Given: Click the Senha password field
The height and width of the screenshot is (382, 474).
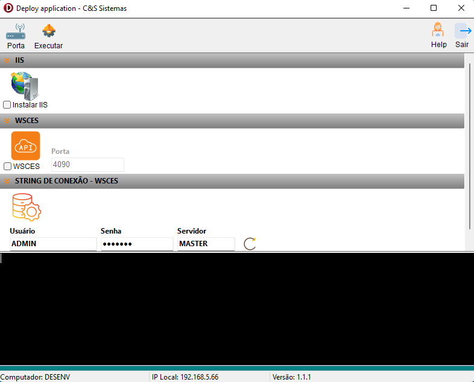Looking at the screenshot, I should tap(137, 244).
